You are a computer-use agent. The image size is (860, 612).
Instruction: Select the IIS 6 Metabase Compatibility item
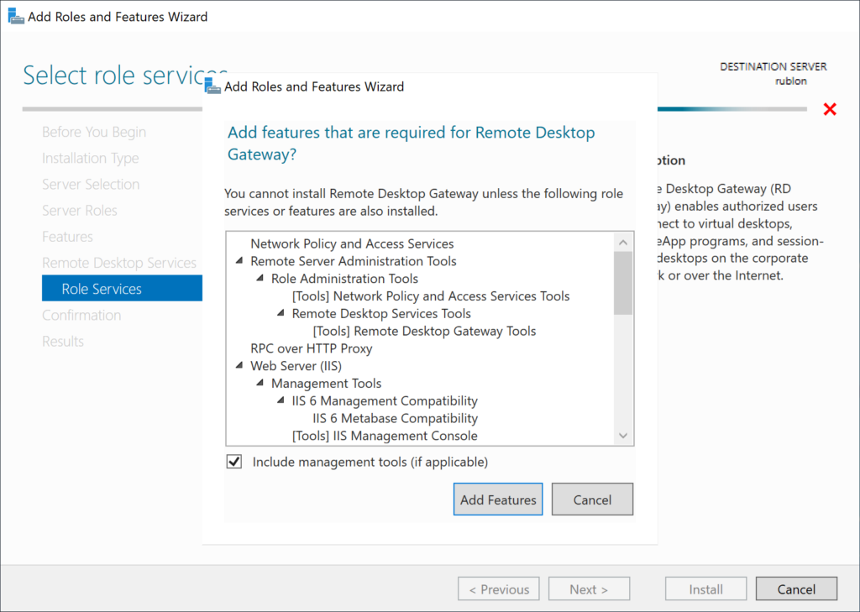(x=394, y=418)
